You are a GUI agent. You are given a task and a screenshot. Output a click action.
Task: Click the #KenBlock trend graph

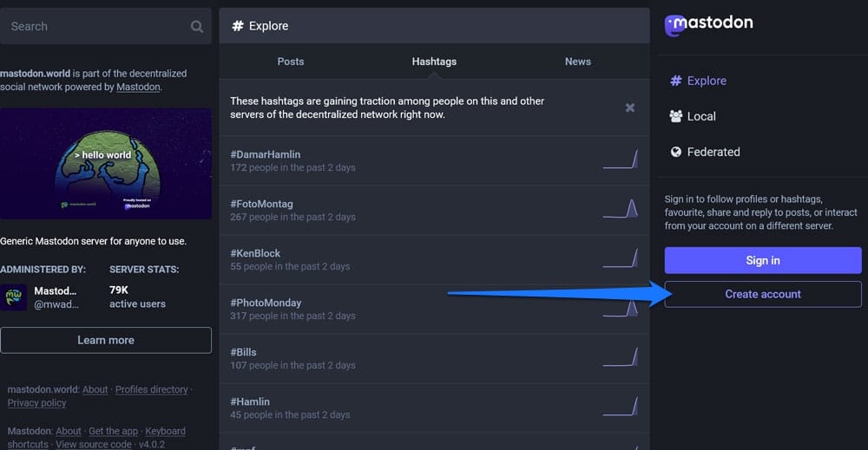[x=621, y=258]
